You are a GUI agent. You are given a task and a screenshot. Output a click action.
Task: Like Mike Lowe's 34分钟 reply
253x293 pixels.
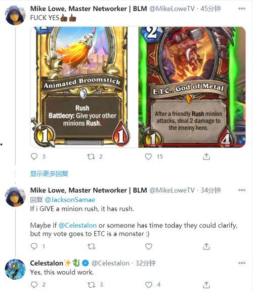(149, 246)
